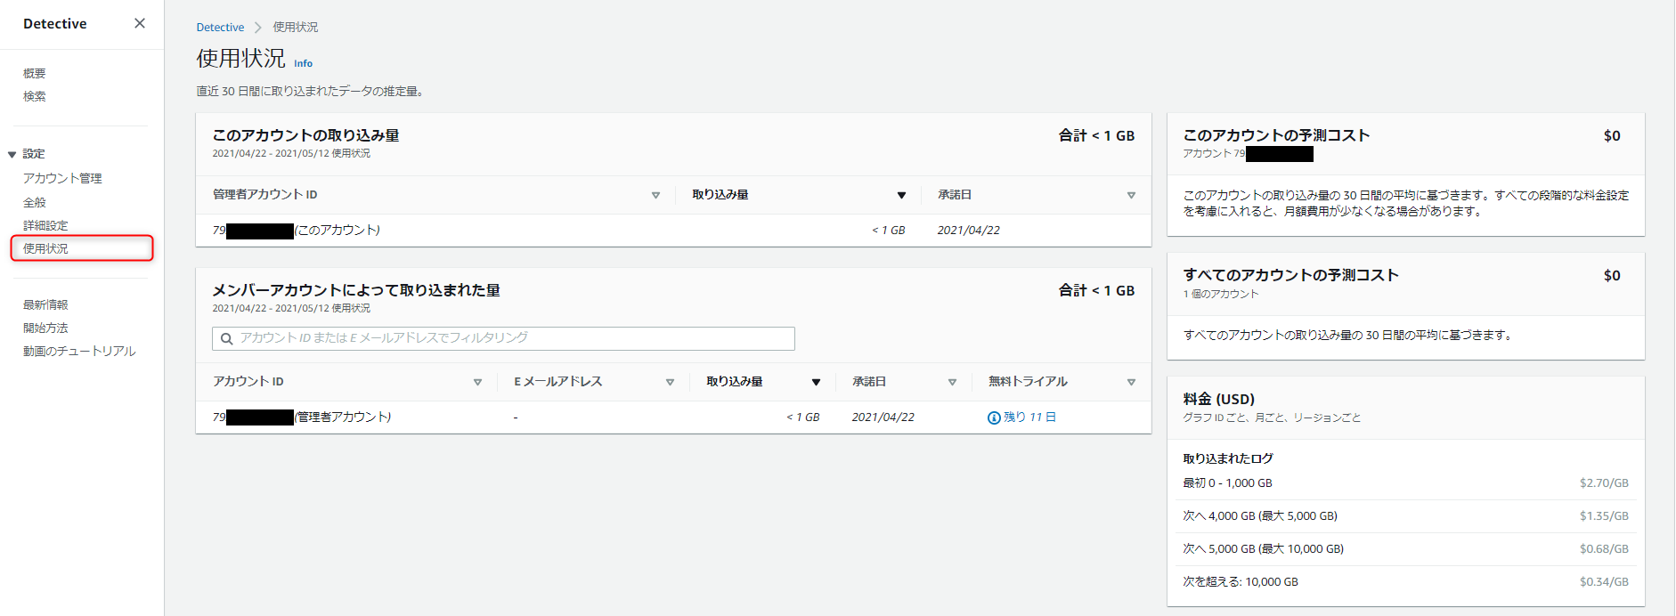The height and width of the screenshot is (616, 1676).
Task: Sort the member table by 取り込み量
Action: click(816, 382)
